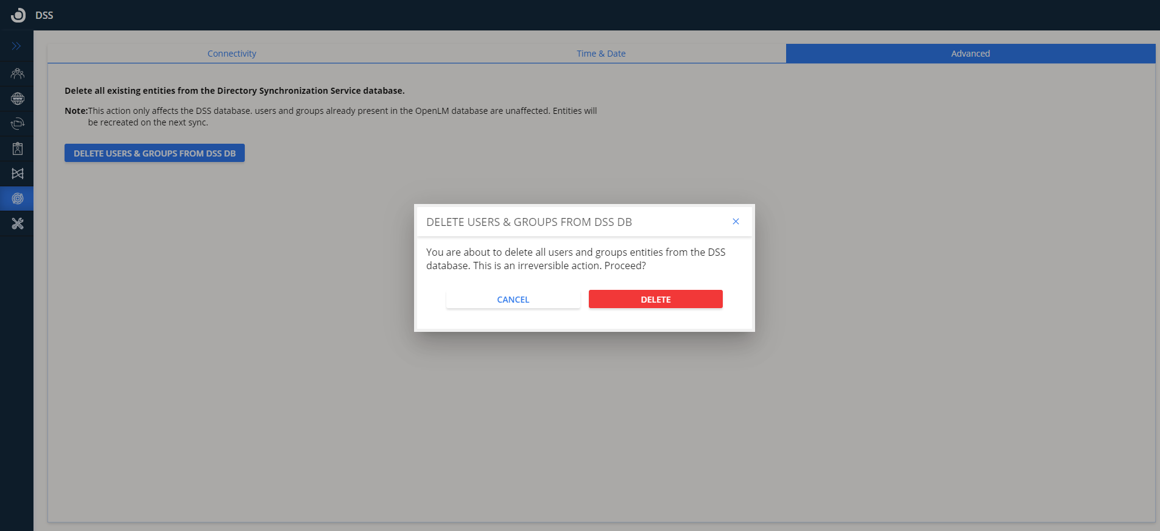Click the DSS title in the header

click(x=44, y=15)
